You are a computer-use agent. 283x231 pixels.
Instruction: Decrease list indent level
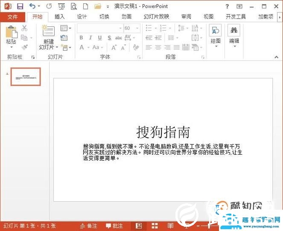pos(149,38)
